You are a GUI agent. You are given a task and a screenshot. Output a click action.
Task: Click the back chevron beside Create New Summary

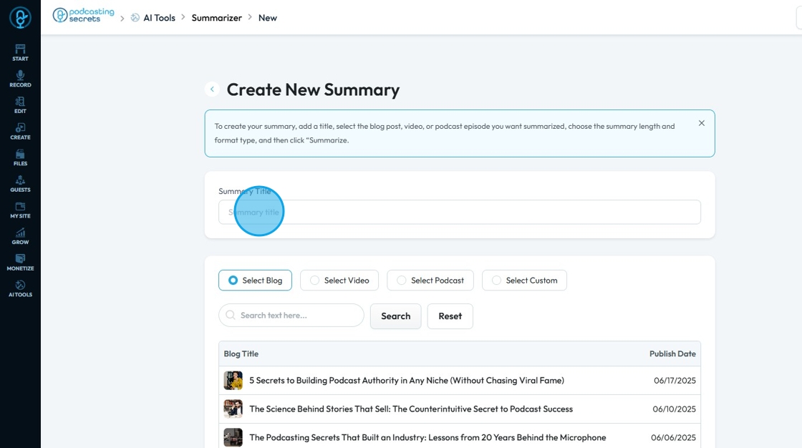point(212,89)
